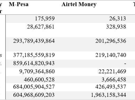Select Airtel value 426,493,537
135x100 pixels.
pos(111,87)
